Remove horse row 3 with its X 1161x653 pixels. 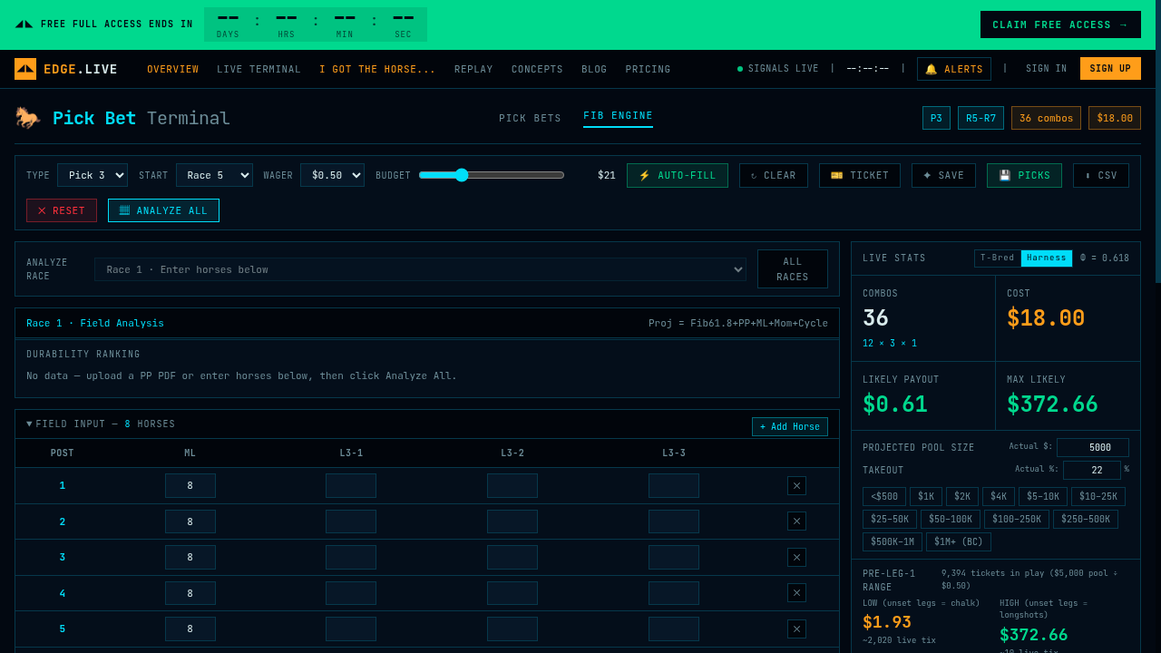tap(796, 558)
